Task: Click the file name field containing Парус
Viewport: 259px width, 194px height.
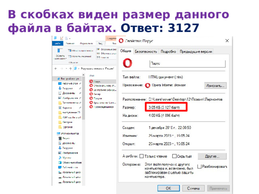Action: (x=187, y=64)
